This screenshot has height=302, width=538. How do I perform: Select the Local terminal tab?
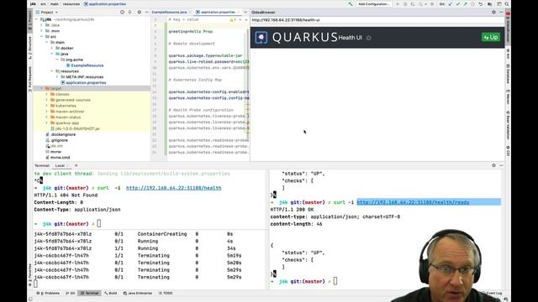pos(60,166)
